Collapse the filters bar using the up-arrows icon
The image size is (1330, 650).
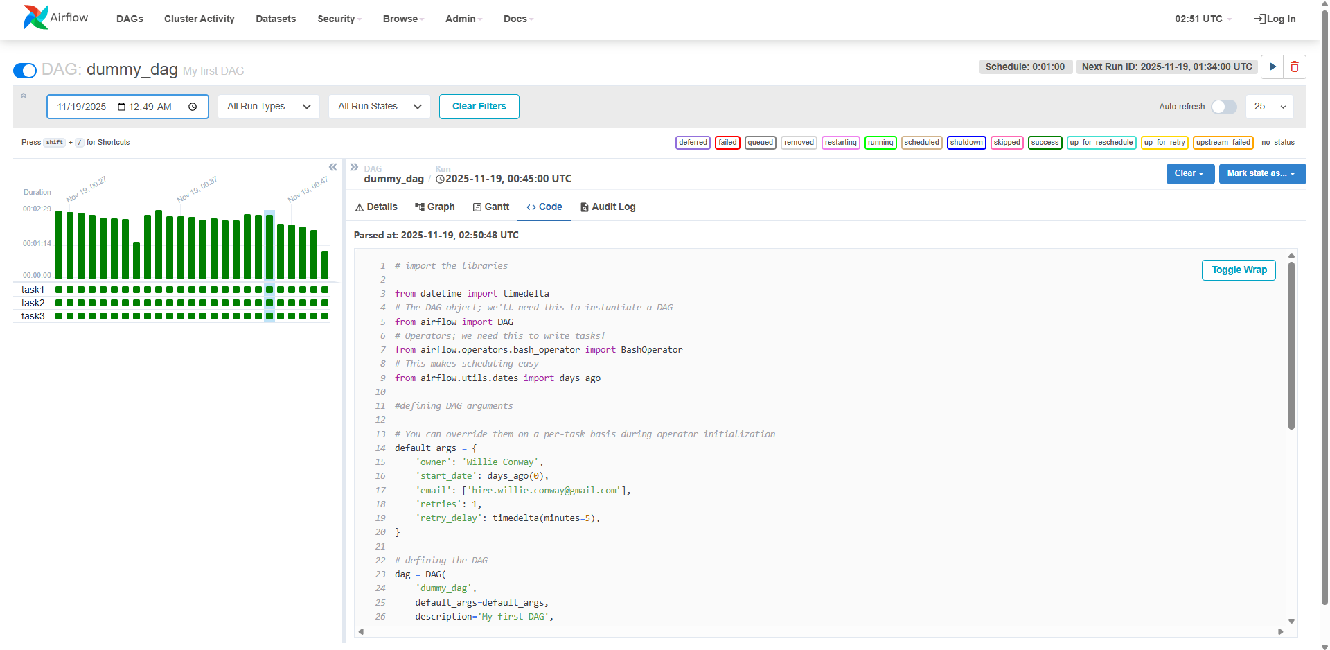pos(24,96)
